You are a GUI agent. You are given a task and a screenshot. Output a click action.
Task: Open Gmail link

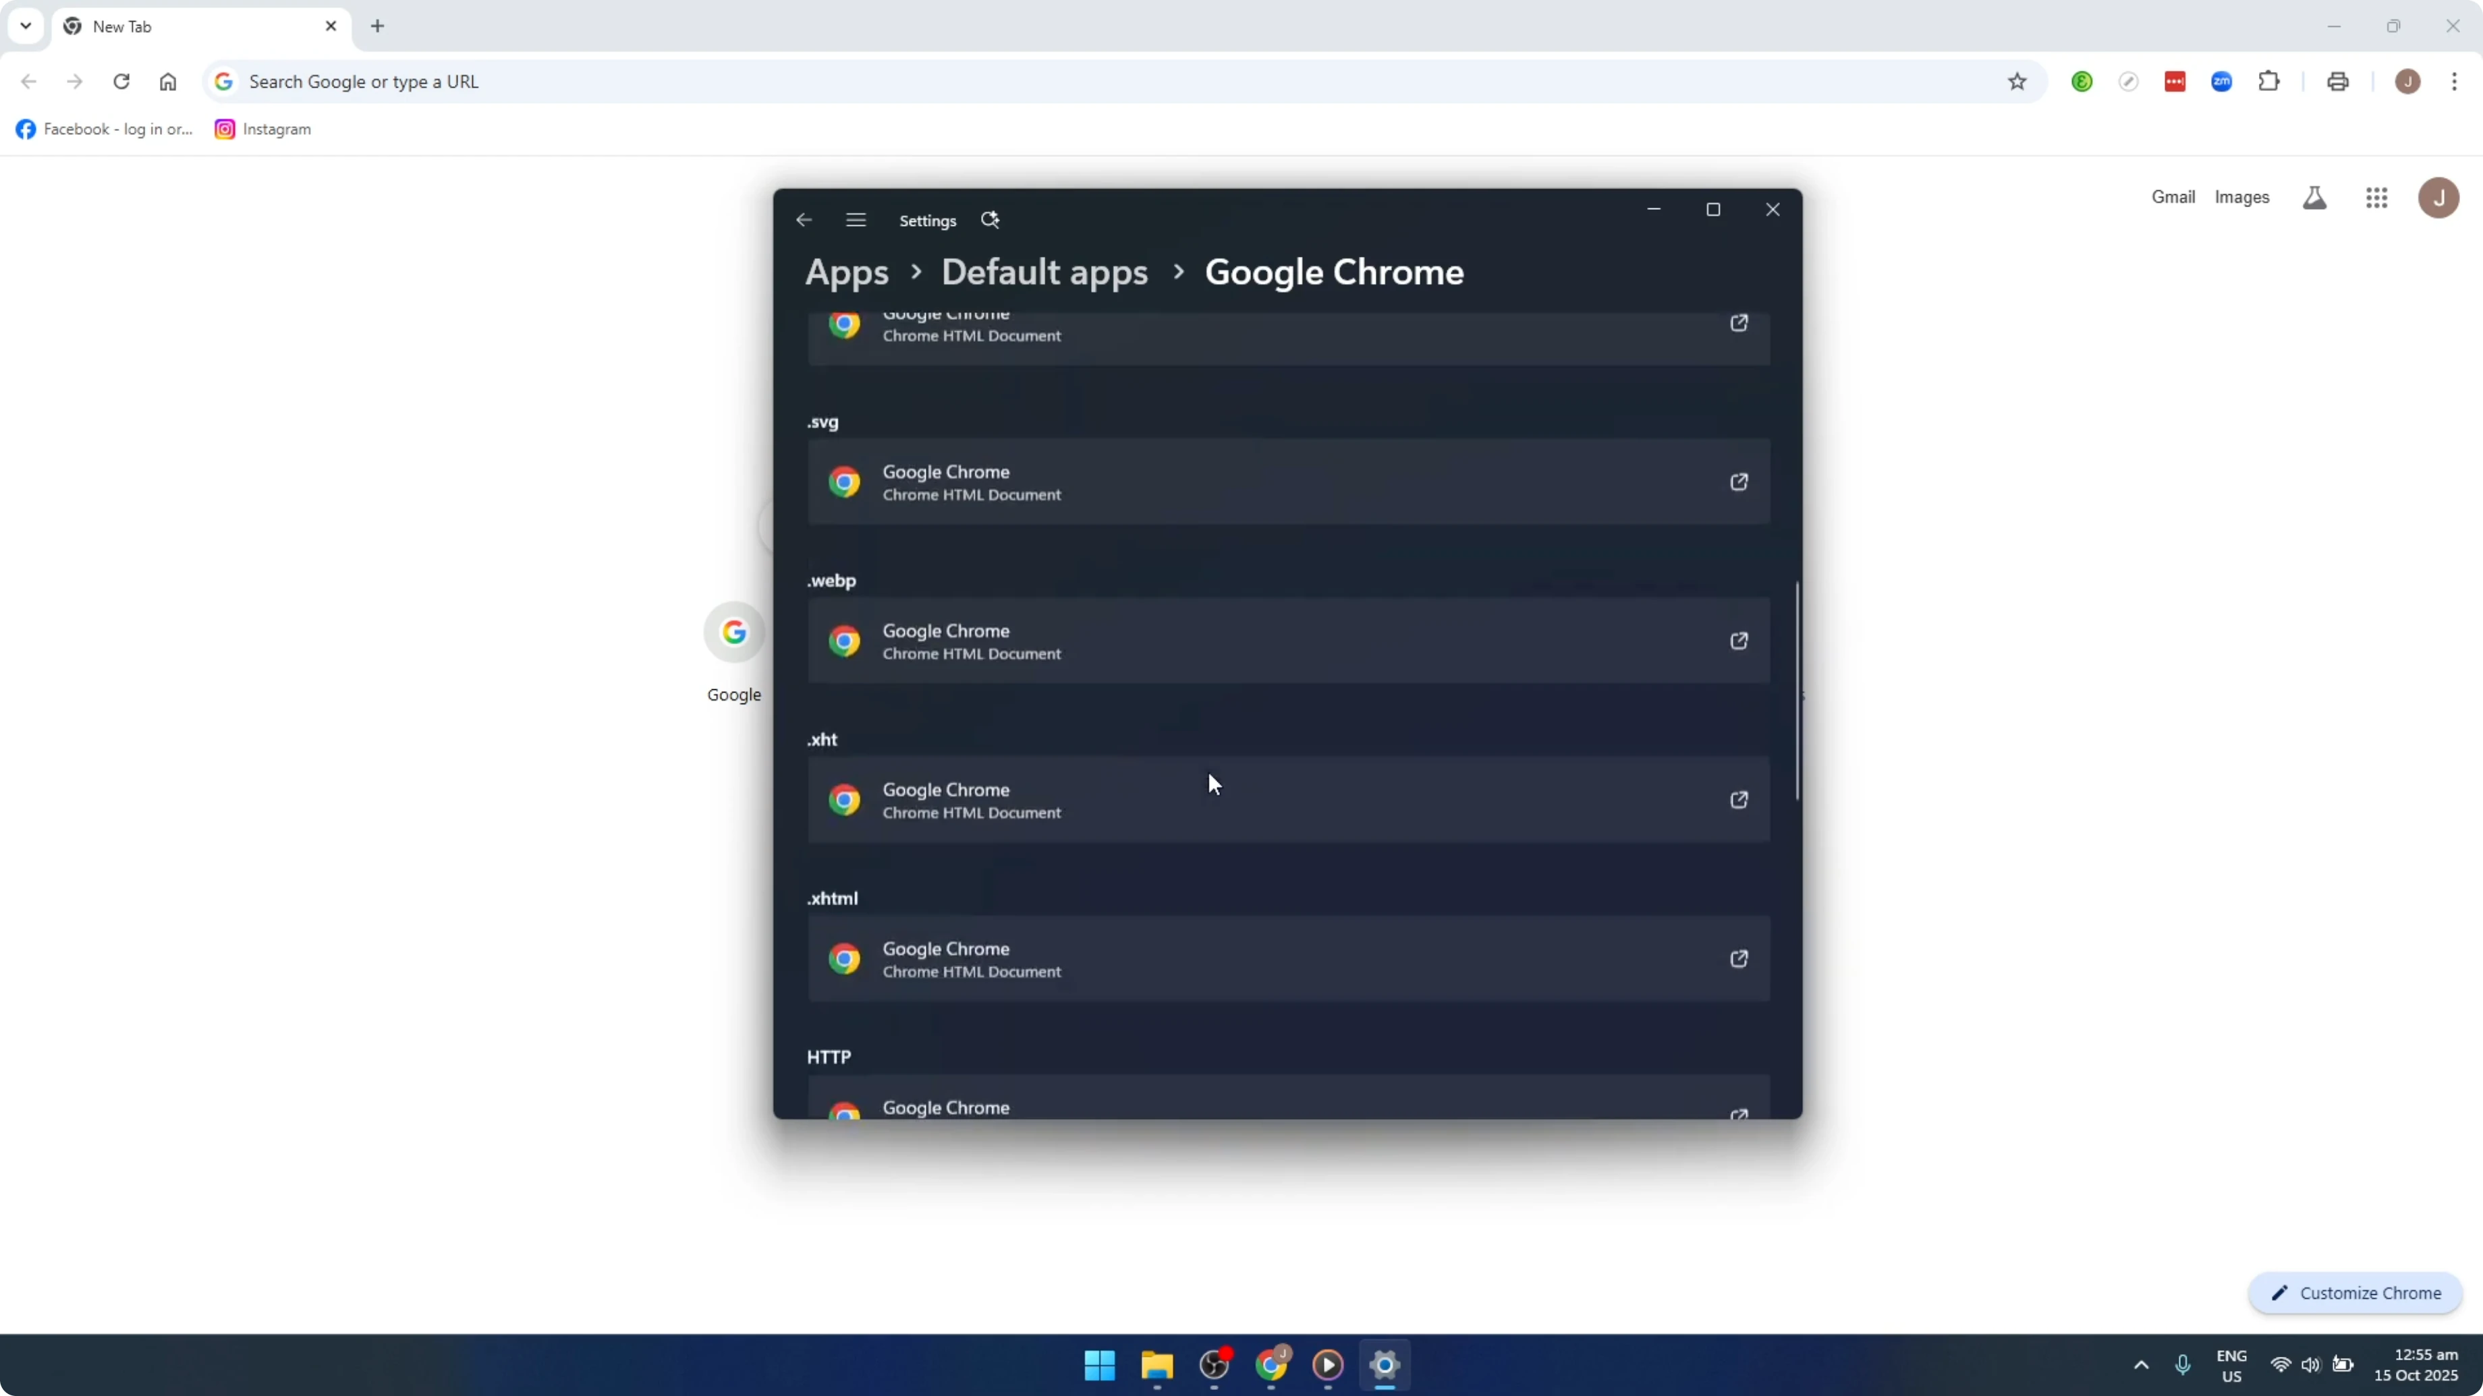click(x=2173, y=198)
